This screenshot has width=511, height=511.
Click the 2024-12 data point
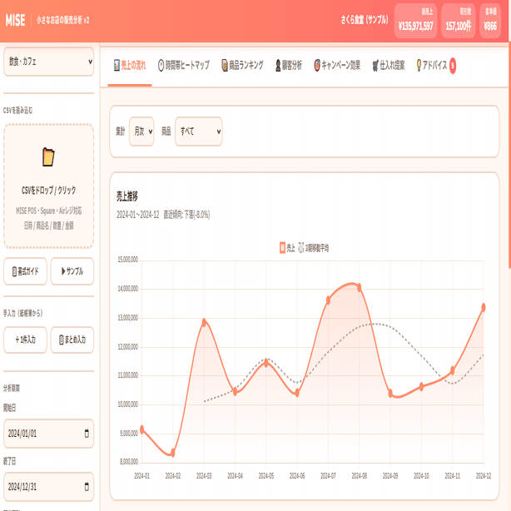pos(484,307)
